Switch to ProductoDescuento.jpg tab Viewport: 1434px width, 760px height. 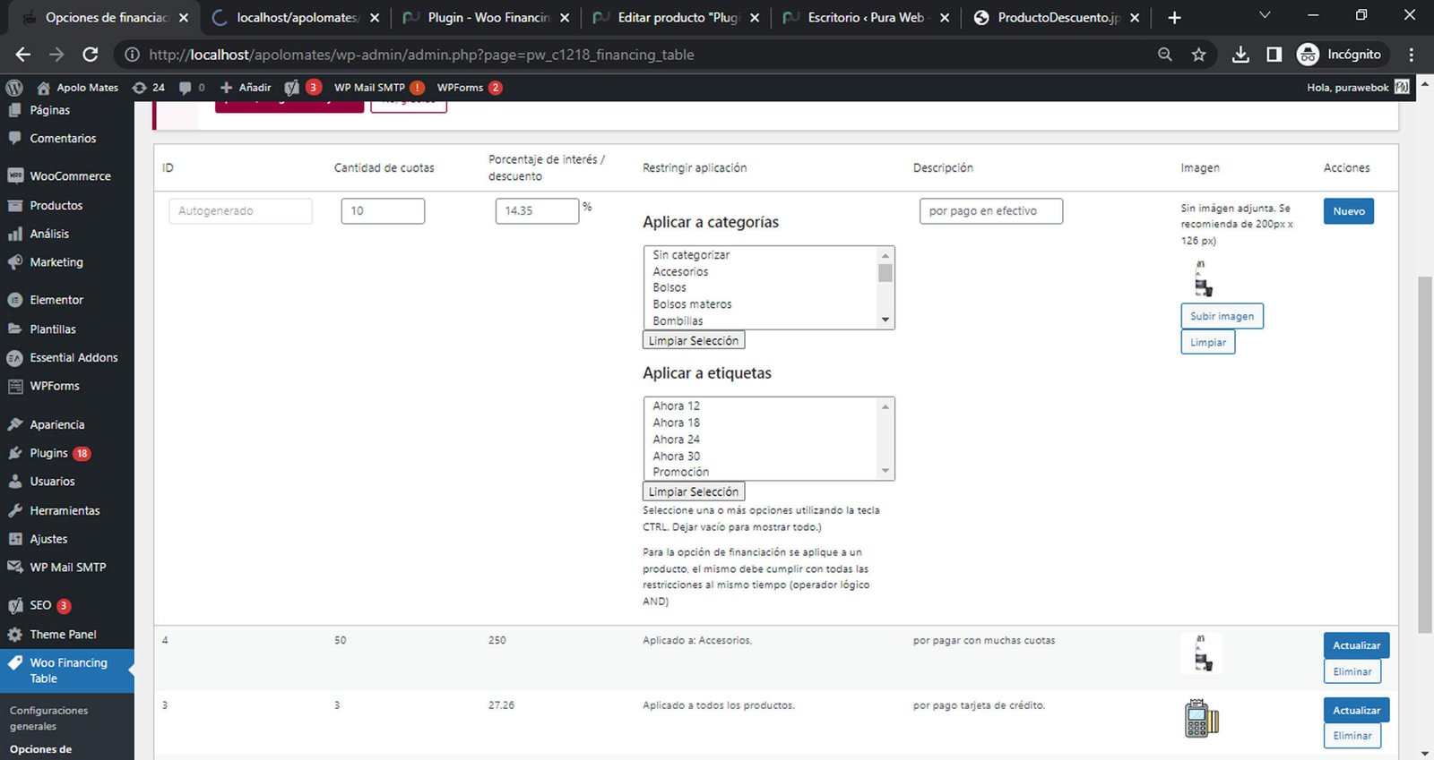1058,18
